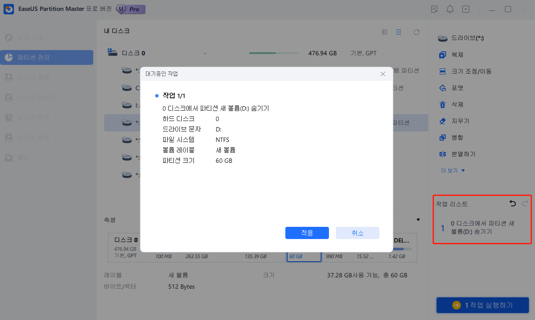
Task: Collapse the 속성 properties panel
Action: (418, 219)
